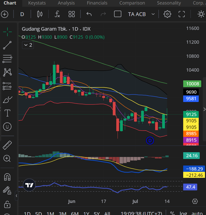The image size is (206, 215).
Task: Add a symbol with the plus icon
Action: pos(5,14)
